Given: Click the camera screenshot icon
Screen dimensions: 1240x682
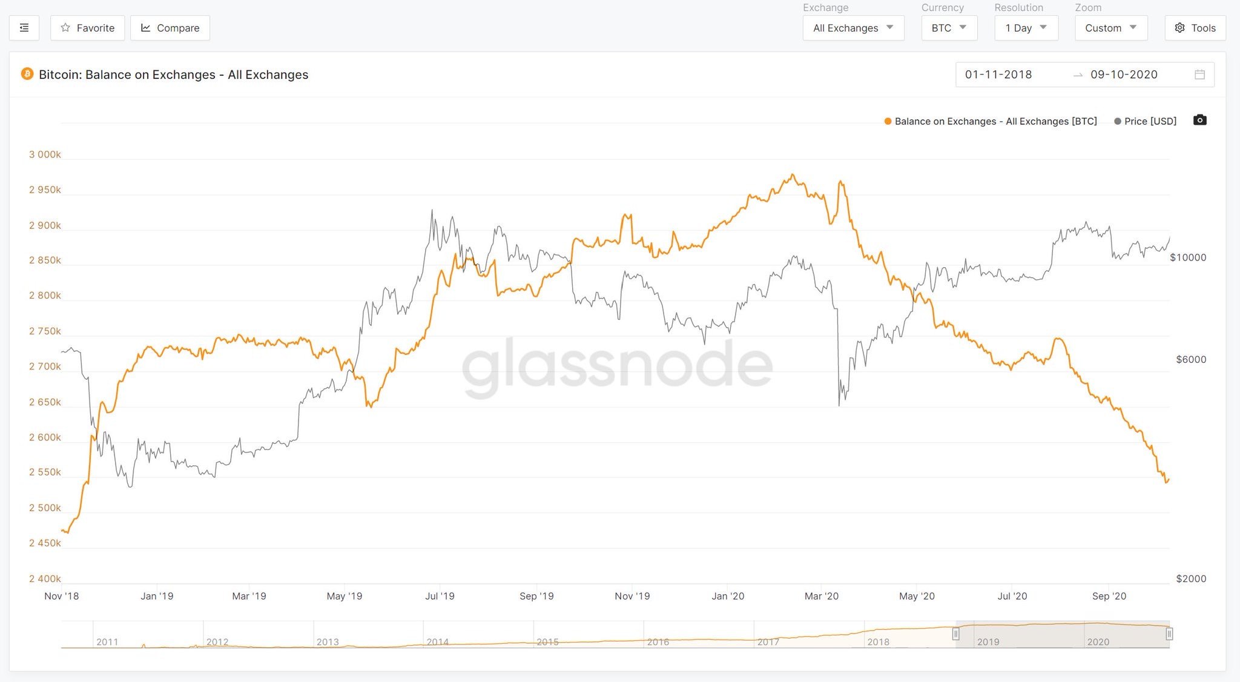Looking at the screenshot, I should 1199,120.
